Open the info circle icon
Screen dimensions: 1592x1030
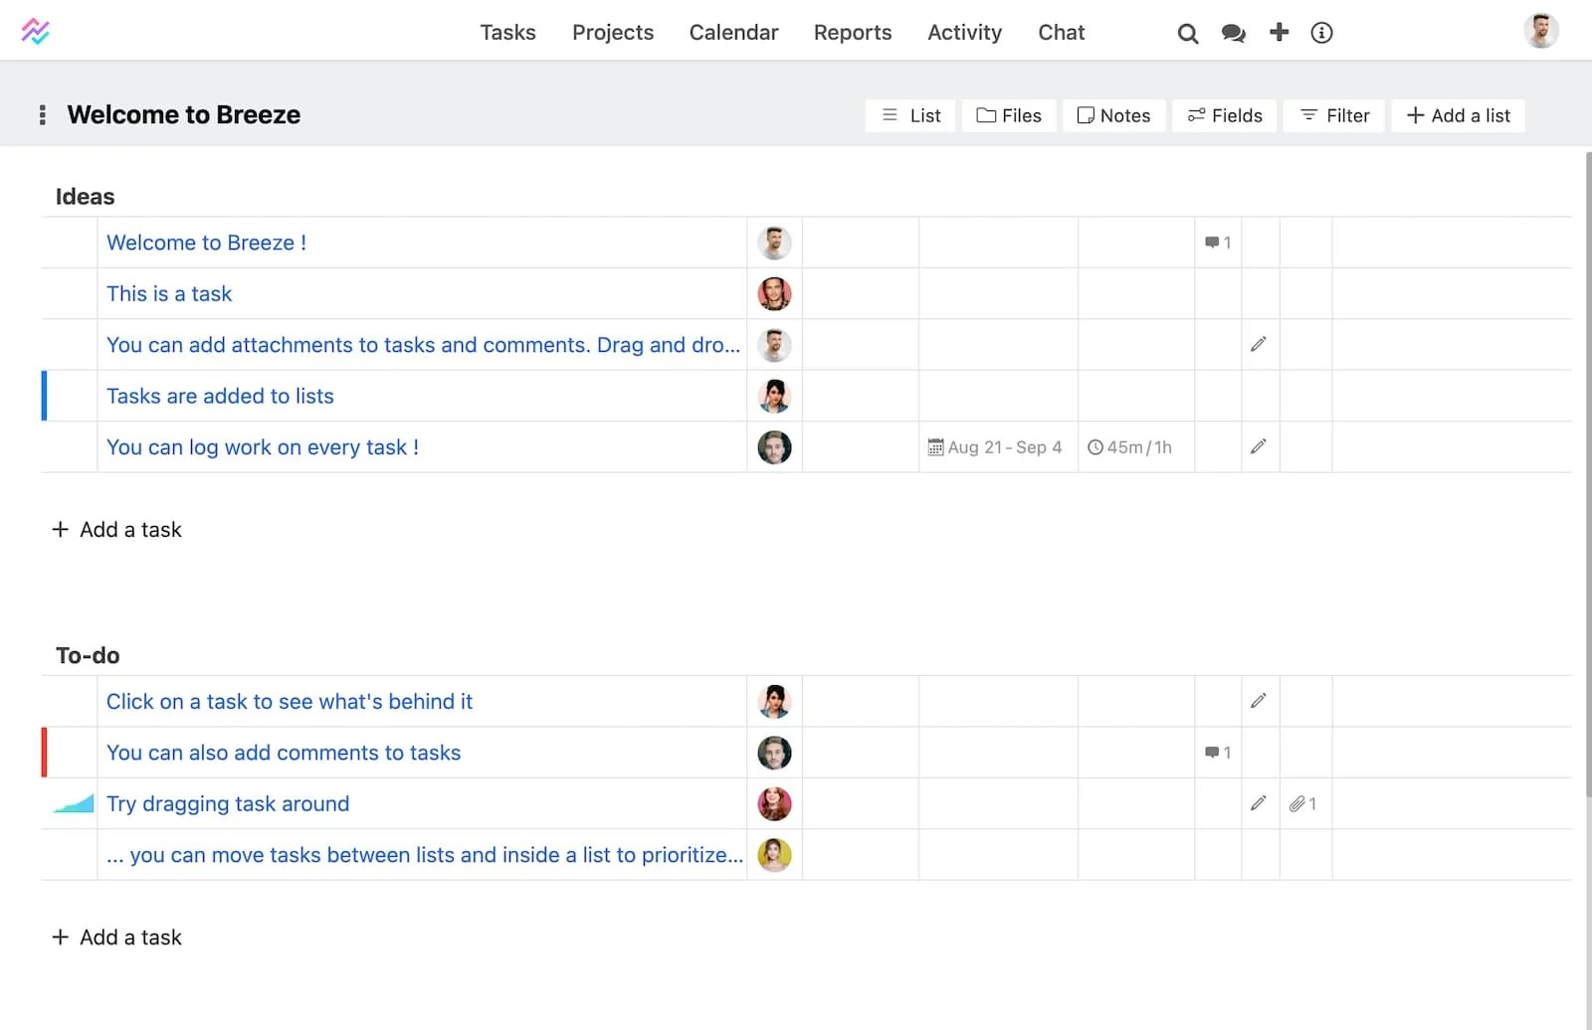1321,33
